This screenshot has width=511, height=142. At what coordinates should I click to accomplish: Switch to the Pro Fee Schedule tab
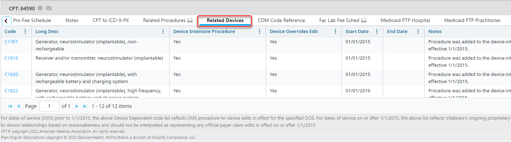click(x=32, y=21)
